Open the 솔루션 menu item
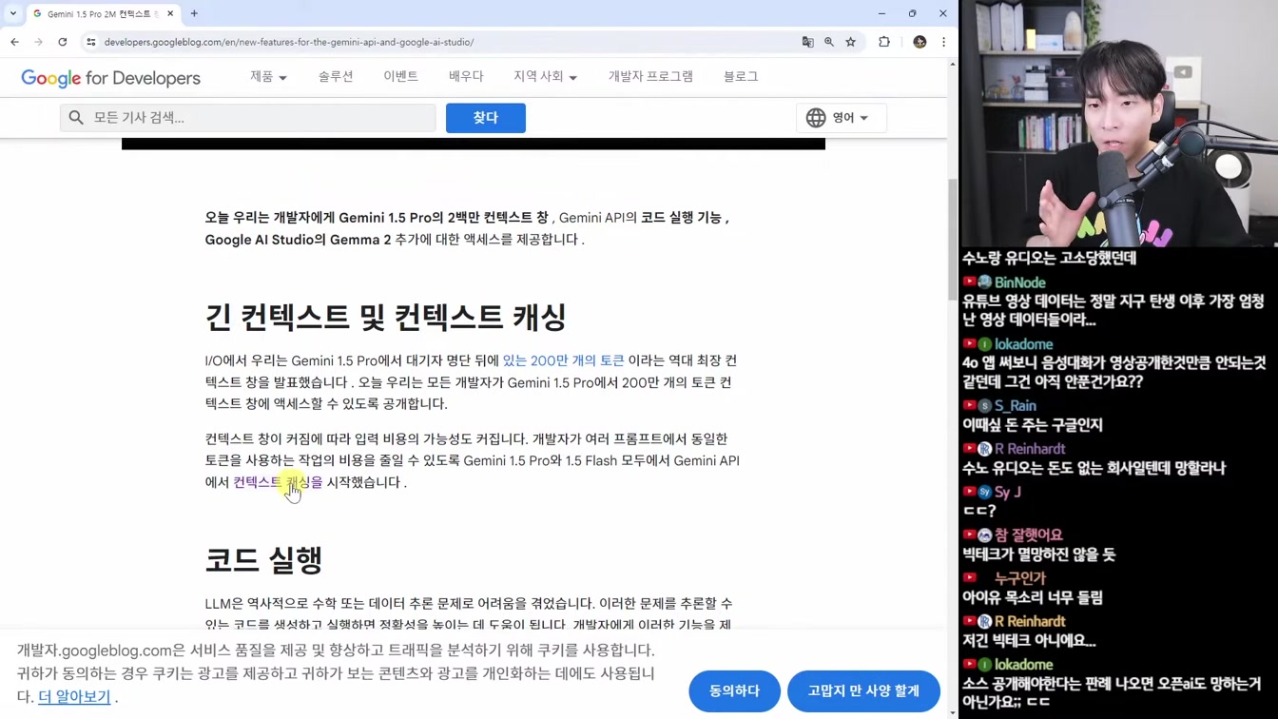This screenshot has height=719, width=1278. (x=336, y=76)
